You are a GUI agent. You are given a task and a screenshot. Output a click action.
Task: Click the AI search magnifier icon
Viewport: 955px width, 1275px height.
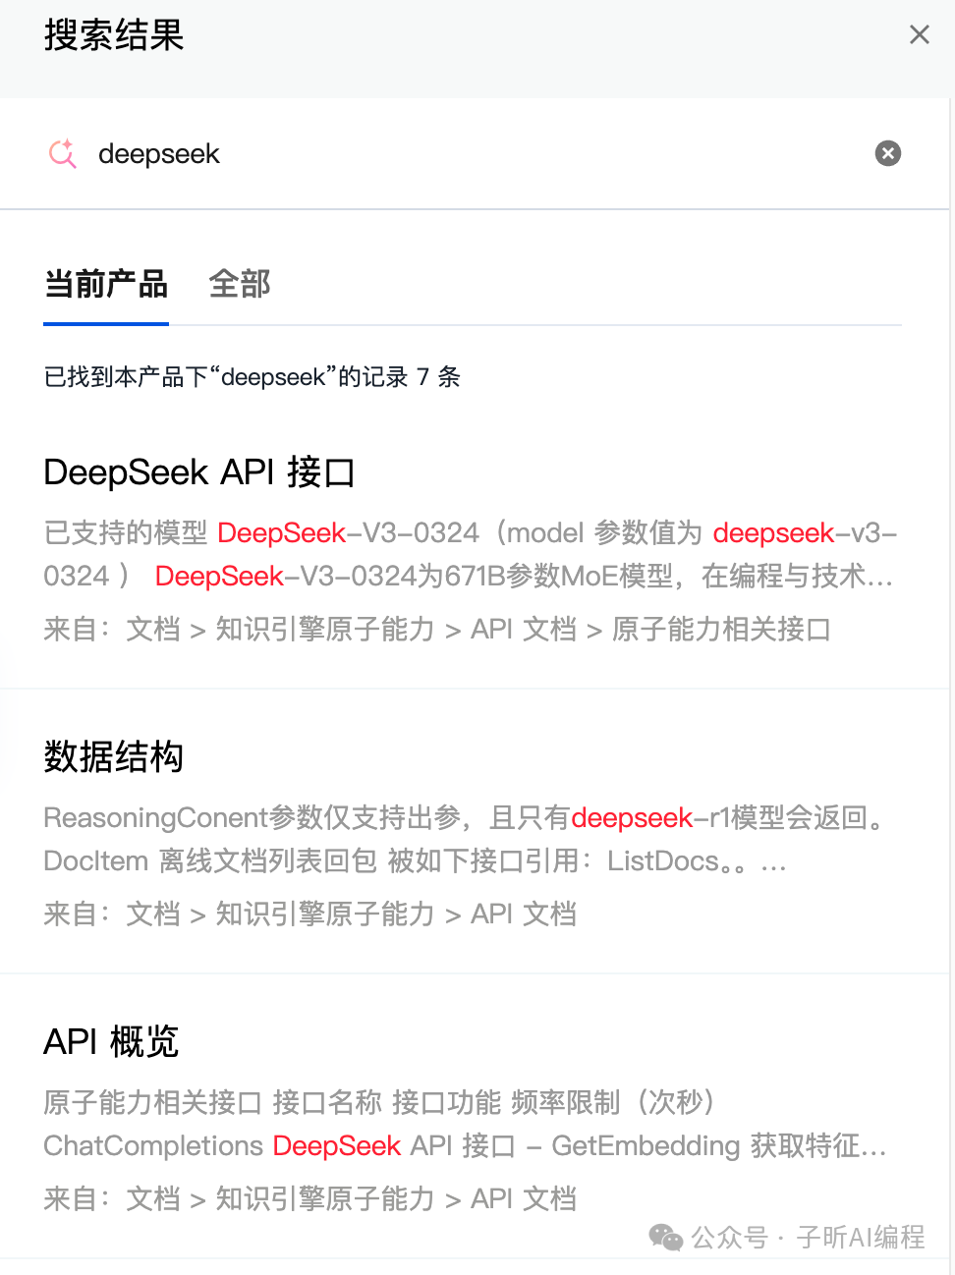pyautogui.click(x=63, y=153)
